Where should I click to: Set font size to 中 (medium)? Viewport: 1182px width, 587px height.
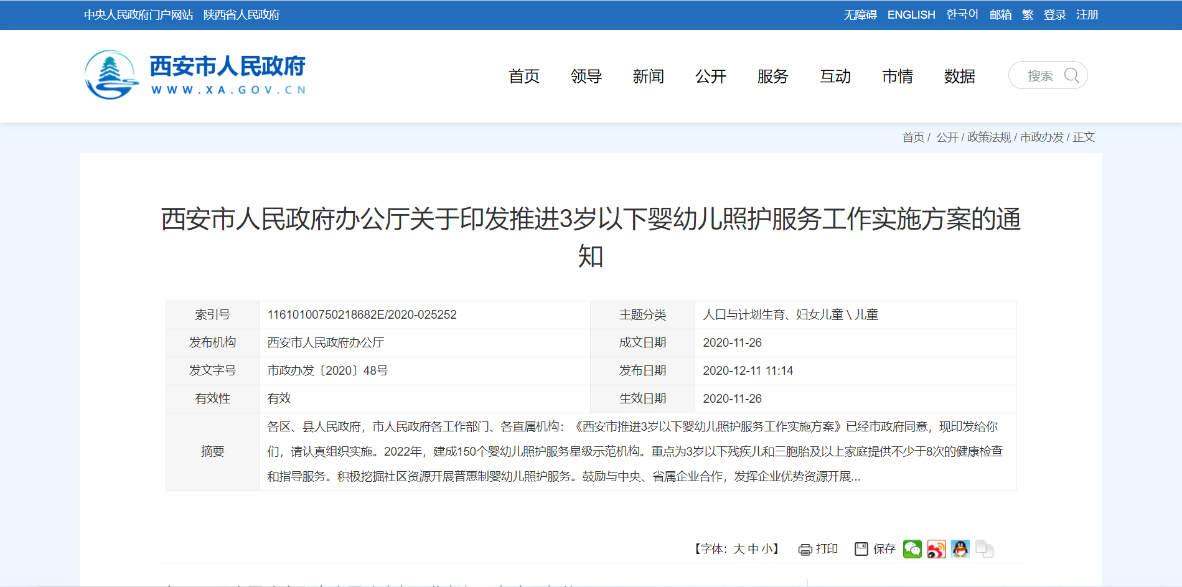[753, 548]
